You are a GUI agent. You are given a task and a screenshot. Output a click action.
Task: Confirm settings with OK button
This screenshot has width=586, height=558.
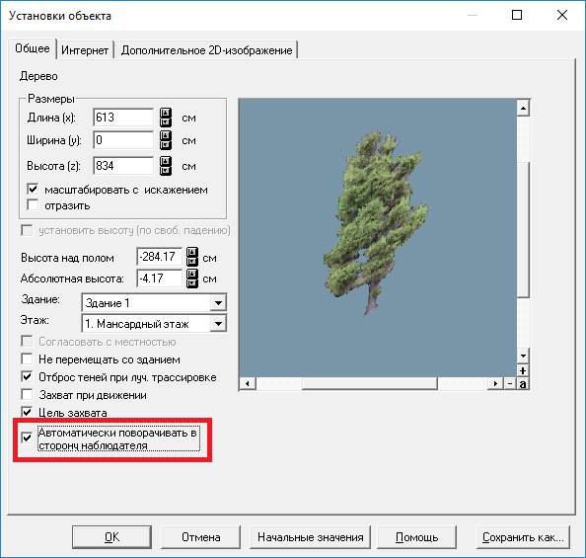click(111, 537)
